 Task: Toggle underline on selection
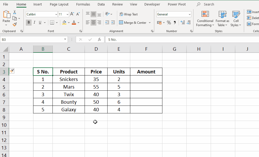pyautogui.click(x=40, y=22)
